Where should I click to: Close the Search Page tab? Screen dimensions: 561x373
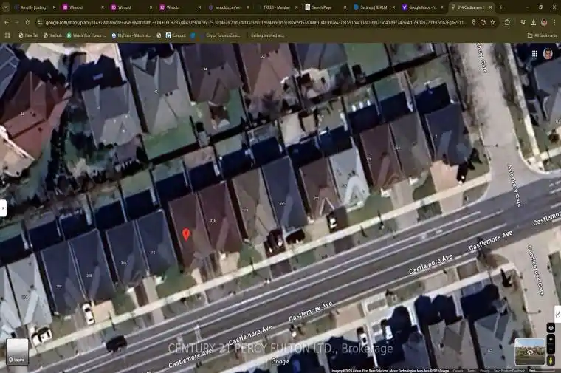345,7
